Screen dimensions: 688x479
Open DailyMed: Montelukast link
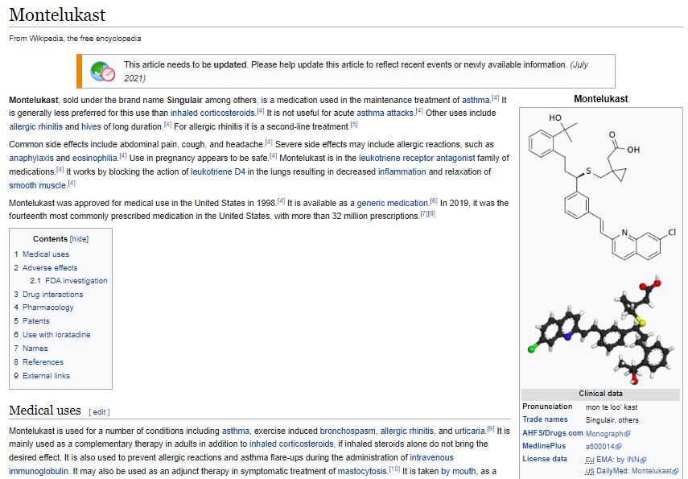point(634,471)
